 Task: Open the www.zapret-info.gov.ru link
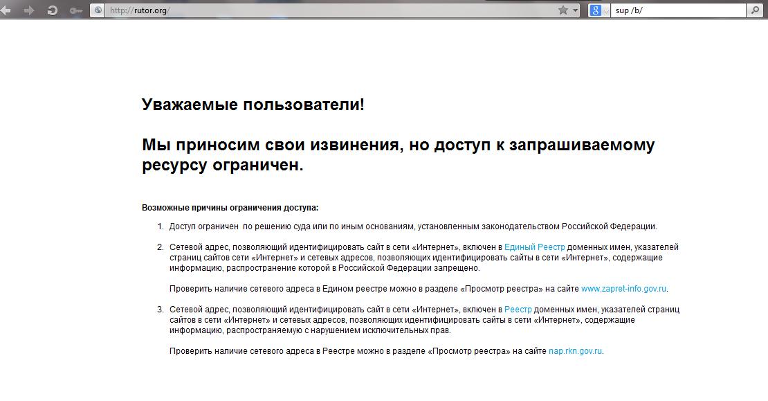[x=623, y=289]
